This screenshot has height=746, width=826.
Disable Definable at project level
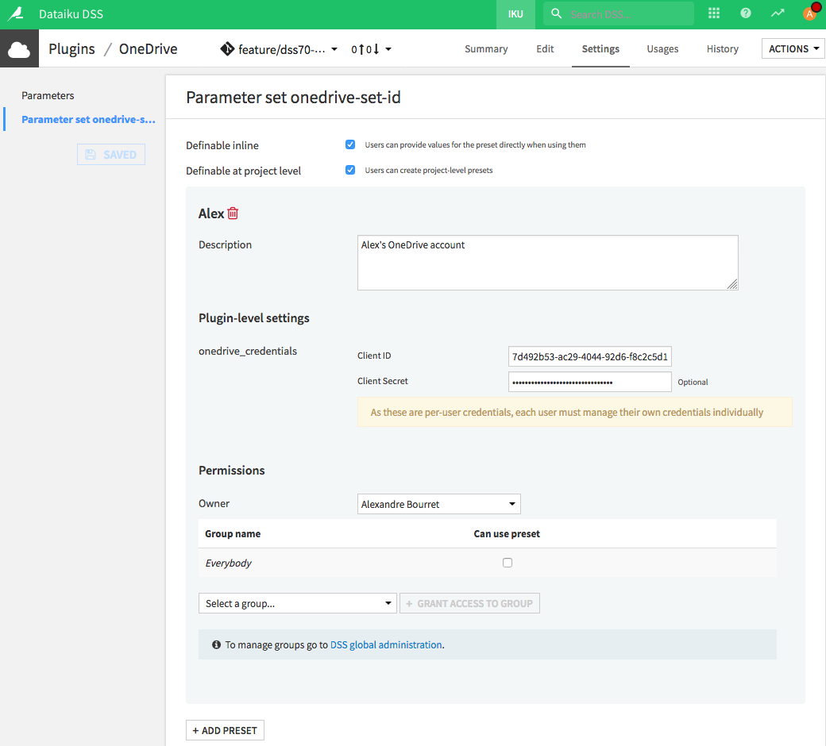click(350, 170)
